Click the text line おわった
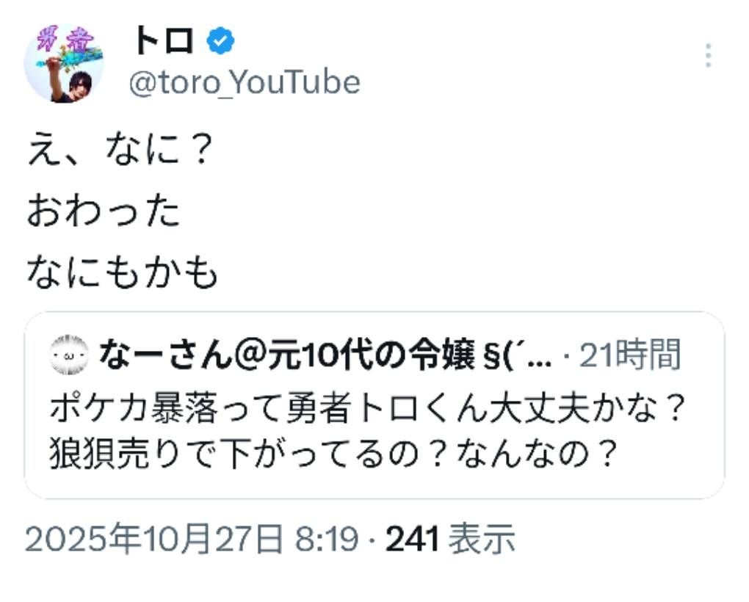Viewport: 749px width, 602px height. 104,212
